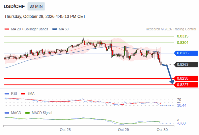199x135 pixels.
Task: Click the 0.8304 resistance level label
Action: pyautogui.click(x=182, y=43)
